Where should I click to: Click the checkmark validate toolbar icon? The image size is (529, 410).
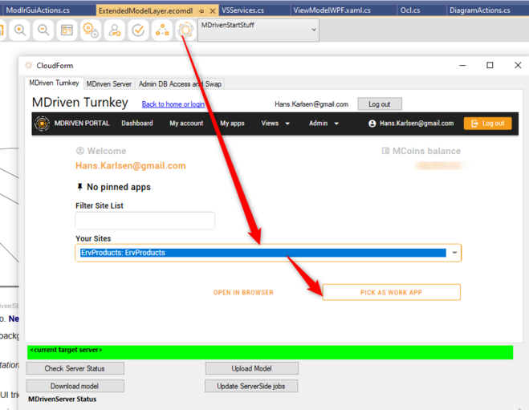pyautogui.click(x=138, y=30)
